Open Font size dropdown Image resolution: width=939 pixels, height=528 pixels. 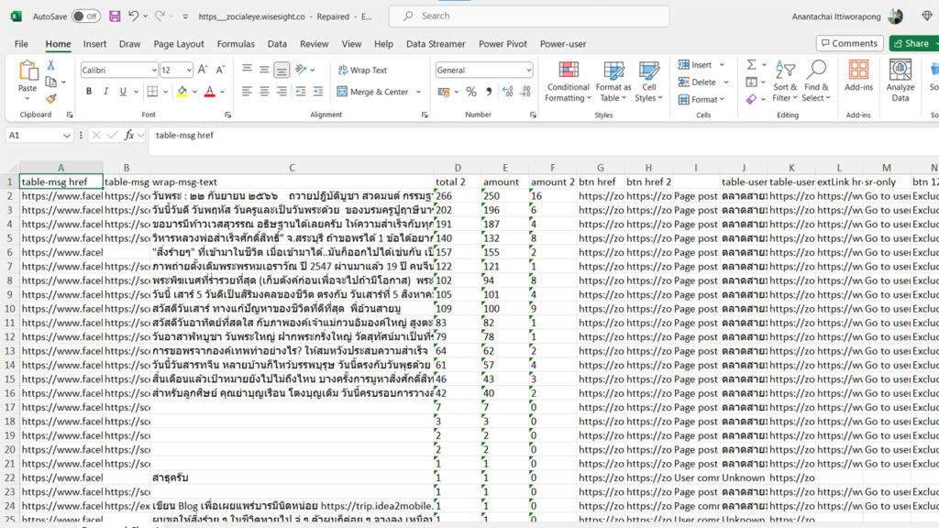(189, 70)
